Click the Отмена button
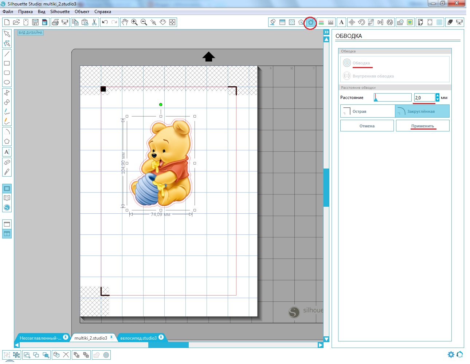This screenshot has width=470, height=364. pos(367,126)
